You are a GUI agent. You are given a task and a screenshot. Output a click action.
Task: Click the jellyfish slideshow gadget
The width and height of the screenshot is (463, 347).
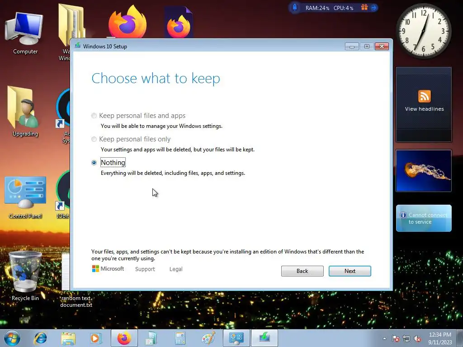424,170
